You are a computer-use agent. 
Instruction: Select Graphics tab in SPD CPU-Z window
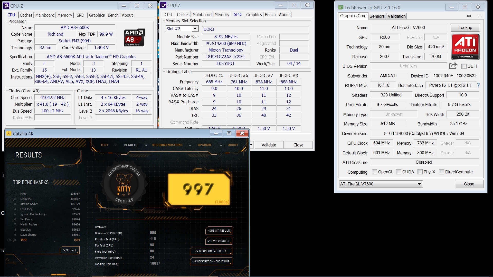254,15
